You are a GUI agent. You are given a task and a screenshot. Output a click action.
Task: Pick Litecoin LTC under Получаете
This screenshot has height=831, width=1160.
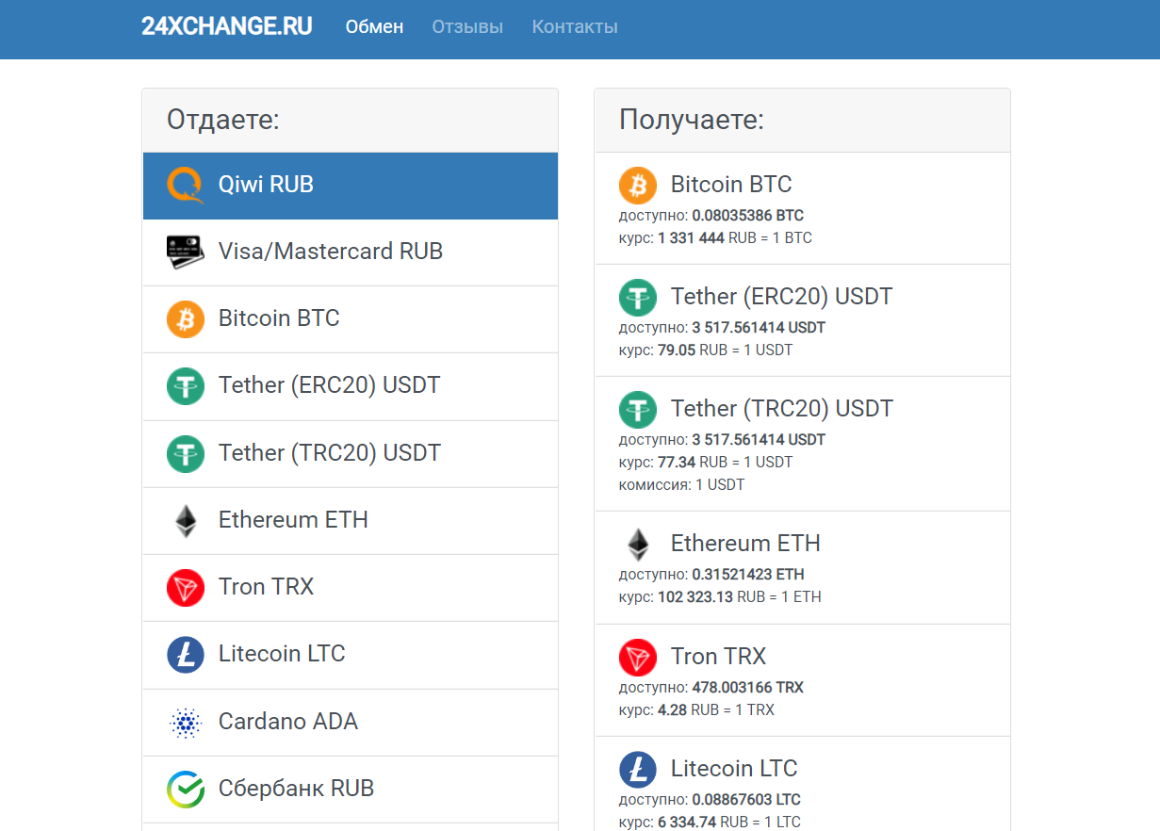[x=803, y=784]
